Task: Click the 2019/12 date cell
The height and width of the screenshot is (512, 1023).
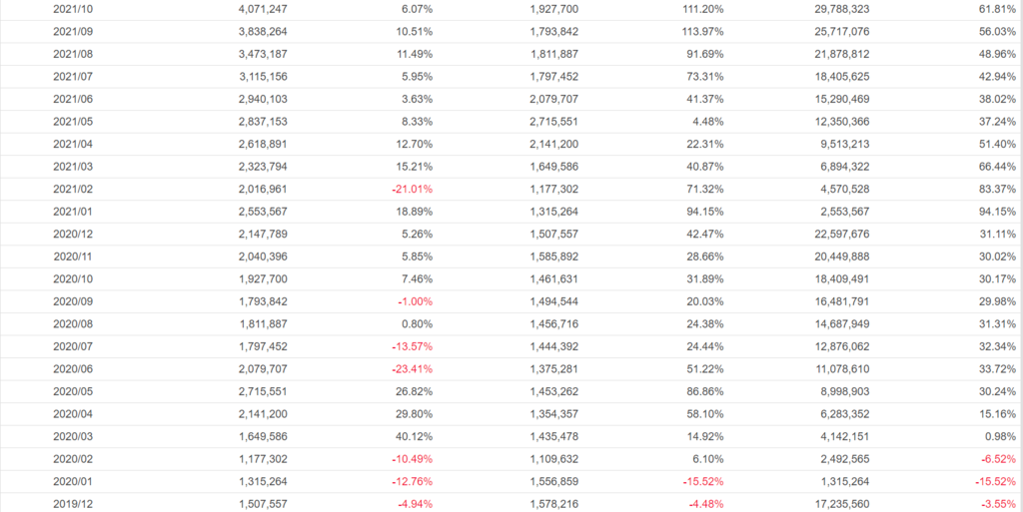Action: point(72,503)
